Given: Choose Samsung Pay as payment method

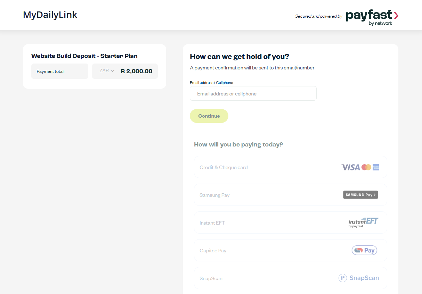Looking at the screenshot, I should tap(290, 195).
